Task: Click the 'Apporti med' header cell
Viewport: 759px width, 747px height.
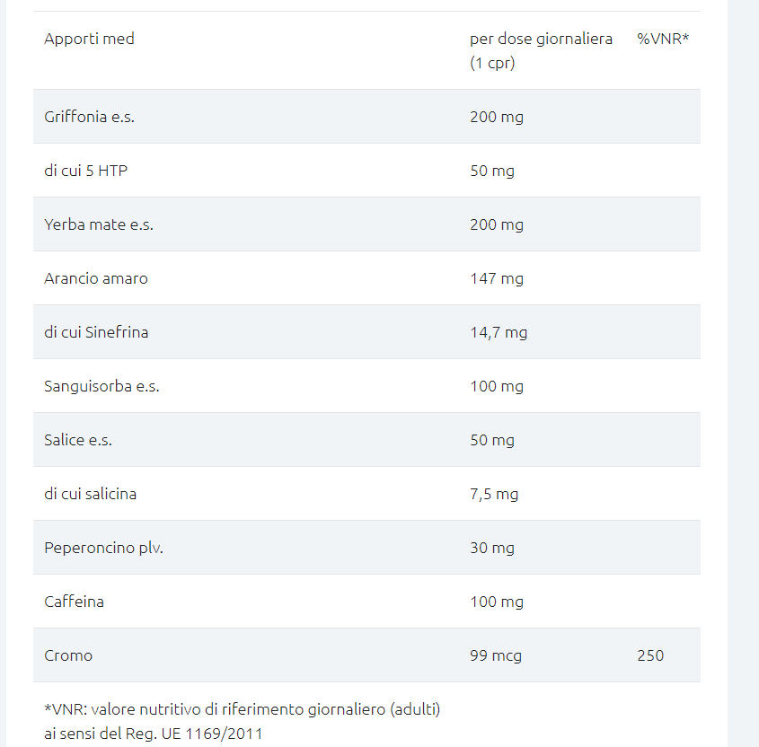Action: point(89,39)
